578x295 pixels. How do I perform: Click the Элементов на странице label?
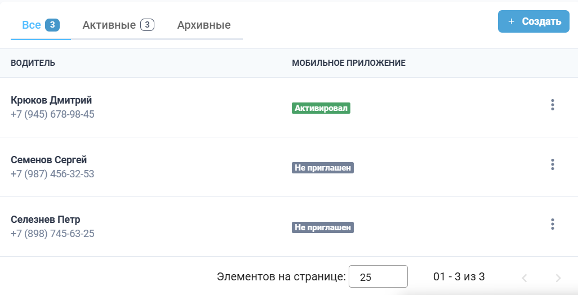pos(281,276)
